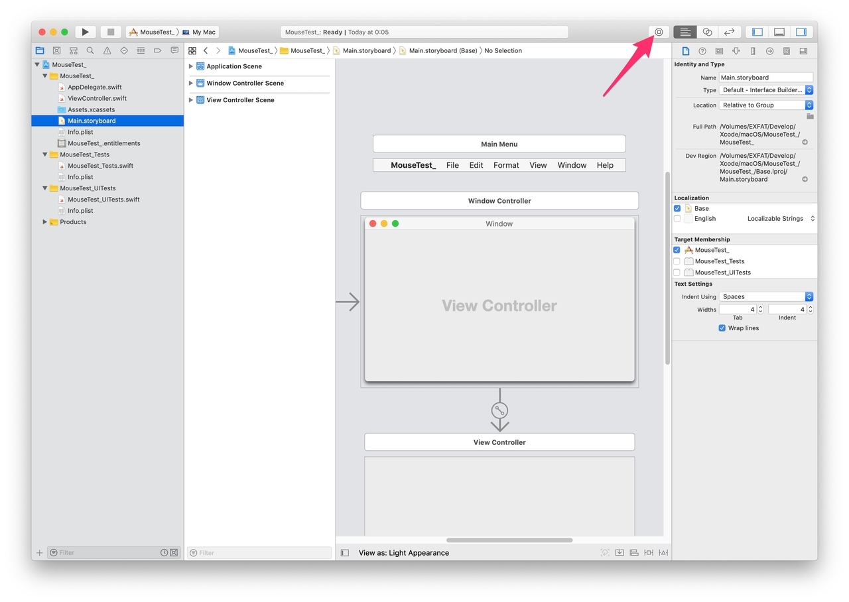
Task: Open the Issue navigator
Action: coord(107,50)
